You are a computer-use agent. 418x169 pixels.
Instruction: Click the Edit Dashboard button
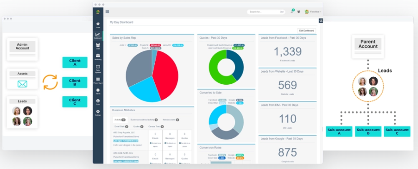point(307,31)
